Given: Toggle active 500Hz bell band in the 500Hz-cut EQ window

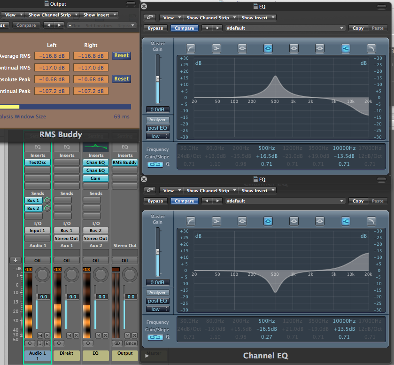Looking at the screenshot, I should [268, 221].
